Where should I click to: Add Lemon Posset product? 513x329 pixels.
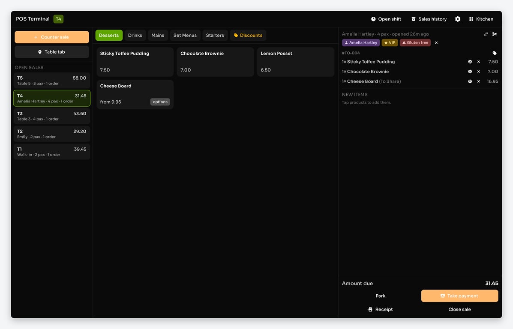coord(295,62)
